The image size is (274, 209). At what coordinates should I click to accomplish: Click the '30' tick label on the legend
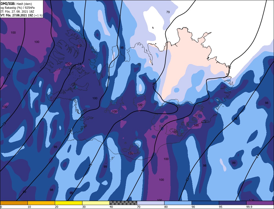pos(84,207)
